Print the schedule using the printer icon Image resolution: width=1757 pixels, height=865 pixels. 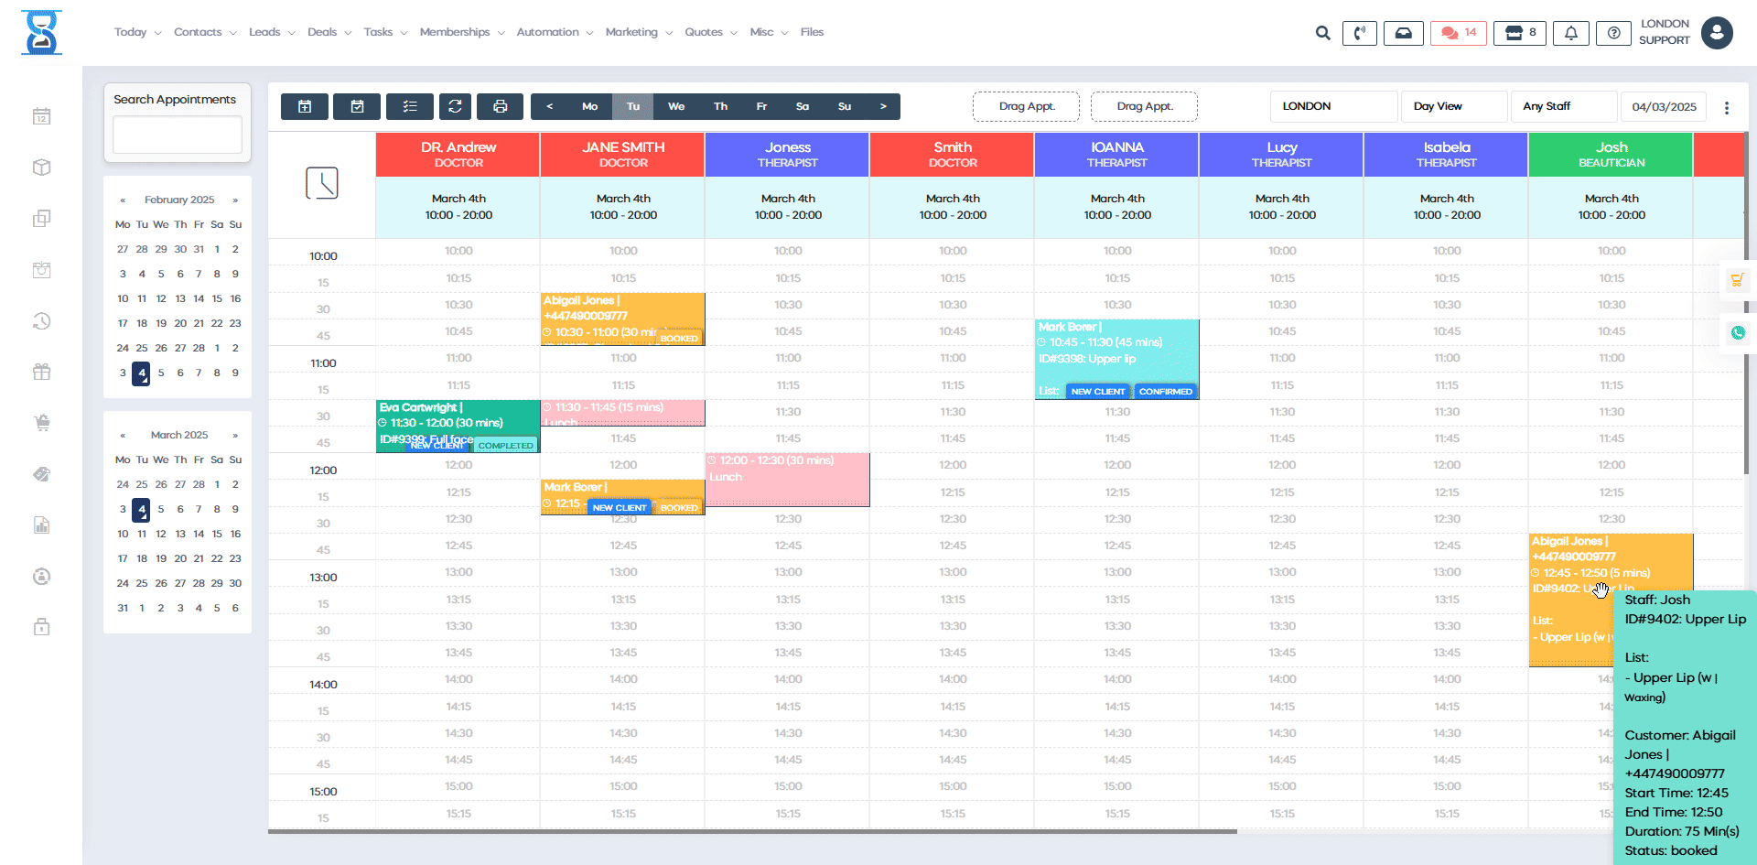tap(500, 106)
